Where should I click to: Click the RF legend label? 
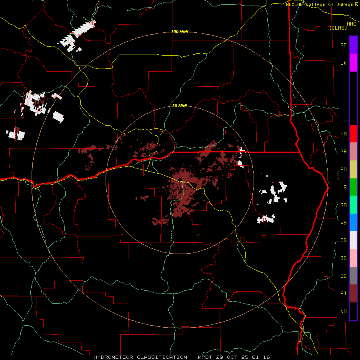[x=343, y=45]
